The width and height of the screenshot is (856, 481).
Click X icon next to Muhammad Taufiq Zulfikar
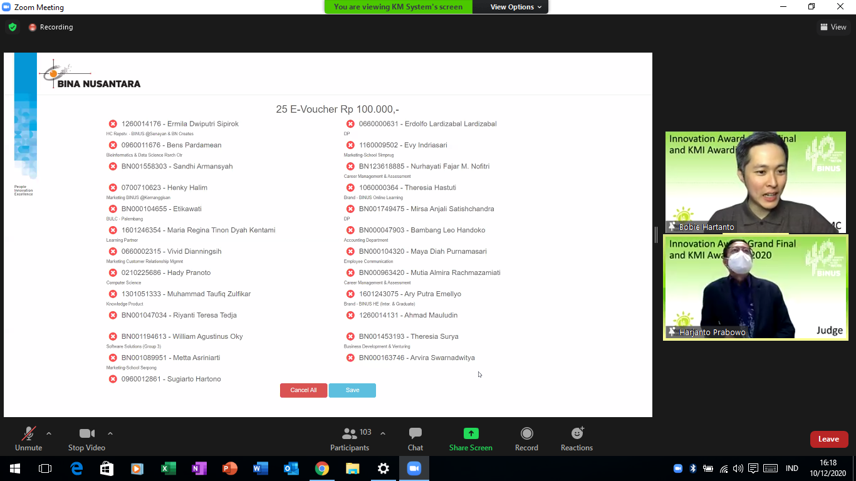click(x=113, y=294)
